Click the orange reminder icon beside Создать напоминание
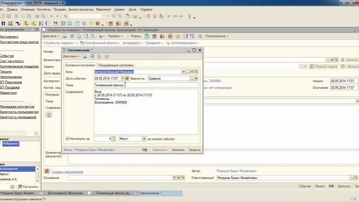 [47, 171]
